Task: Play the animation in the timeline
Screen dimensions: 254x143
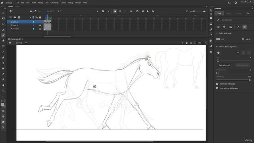Action: (148, 12)
